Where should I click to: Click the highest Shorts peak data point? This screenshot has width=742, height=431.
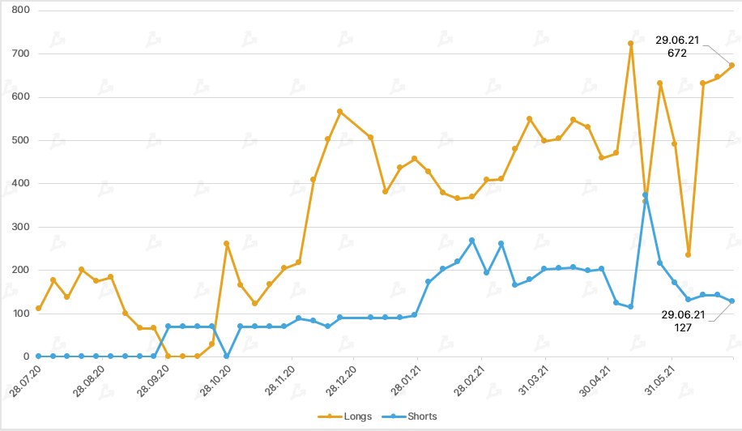pyautogui.click(x=645, y=195)
